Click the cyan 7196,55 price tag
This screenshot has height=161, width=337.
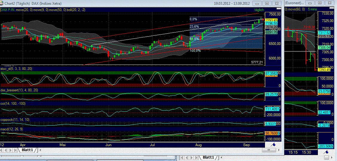coord(271,23)
